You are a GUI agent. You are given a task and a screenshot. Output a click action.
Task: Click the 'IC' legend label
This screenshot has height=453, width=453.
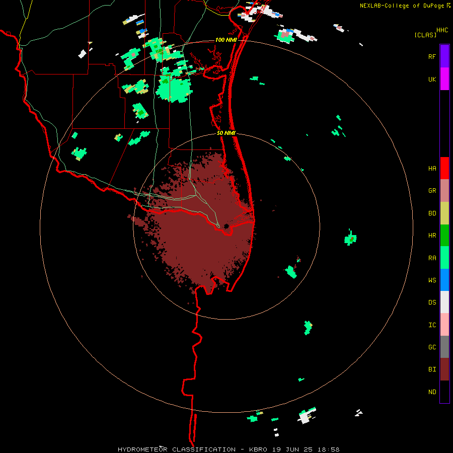[x=432, y=325]
